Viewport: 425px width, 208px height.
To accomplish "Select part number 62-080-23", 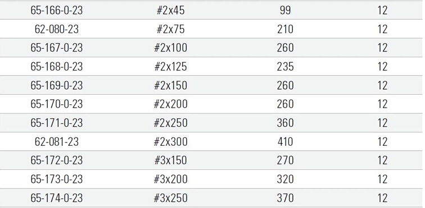I will point(56,29).
